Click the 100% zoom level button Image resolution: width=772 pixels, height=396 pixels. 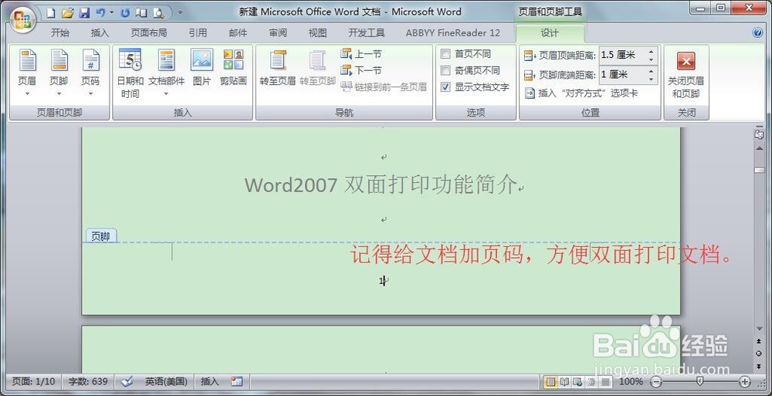pyautogui.click(x=631, y=381)
